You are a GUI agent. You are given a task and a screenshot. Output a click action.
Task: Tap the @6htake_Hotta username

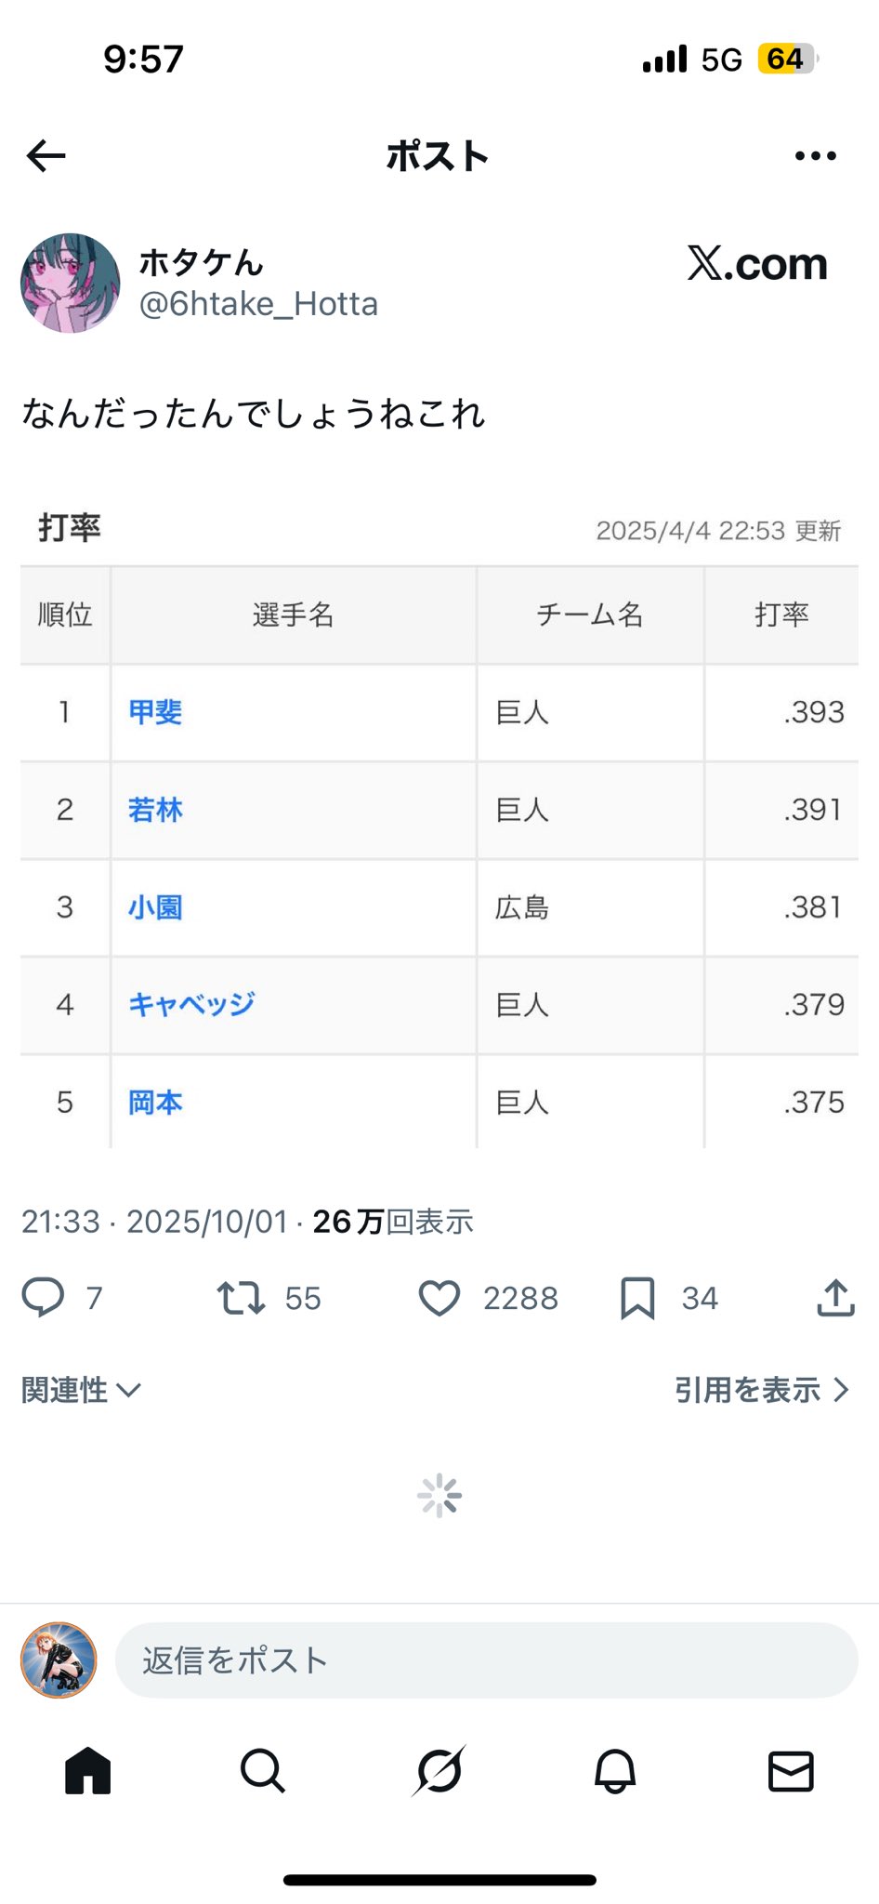258,304
